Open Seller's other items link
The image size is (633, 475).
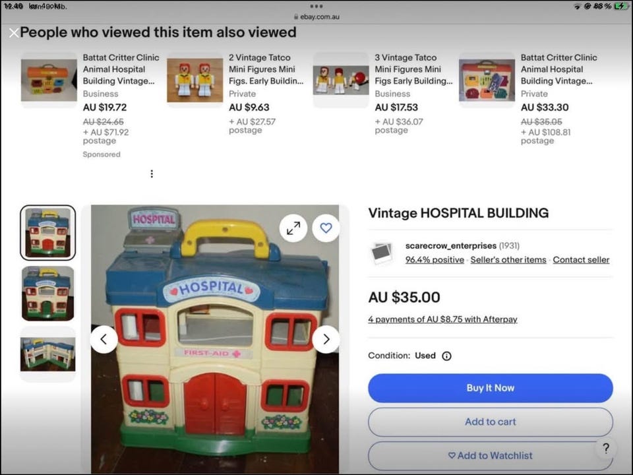(508, 260)
